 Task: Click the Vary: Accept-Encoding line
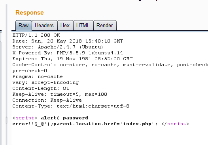[x=45, y=82]
